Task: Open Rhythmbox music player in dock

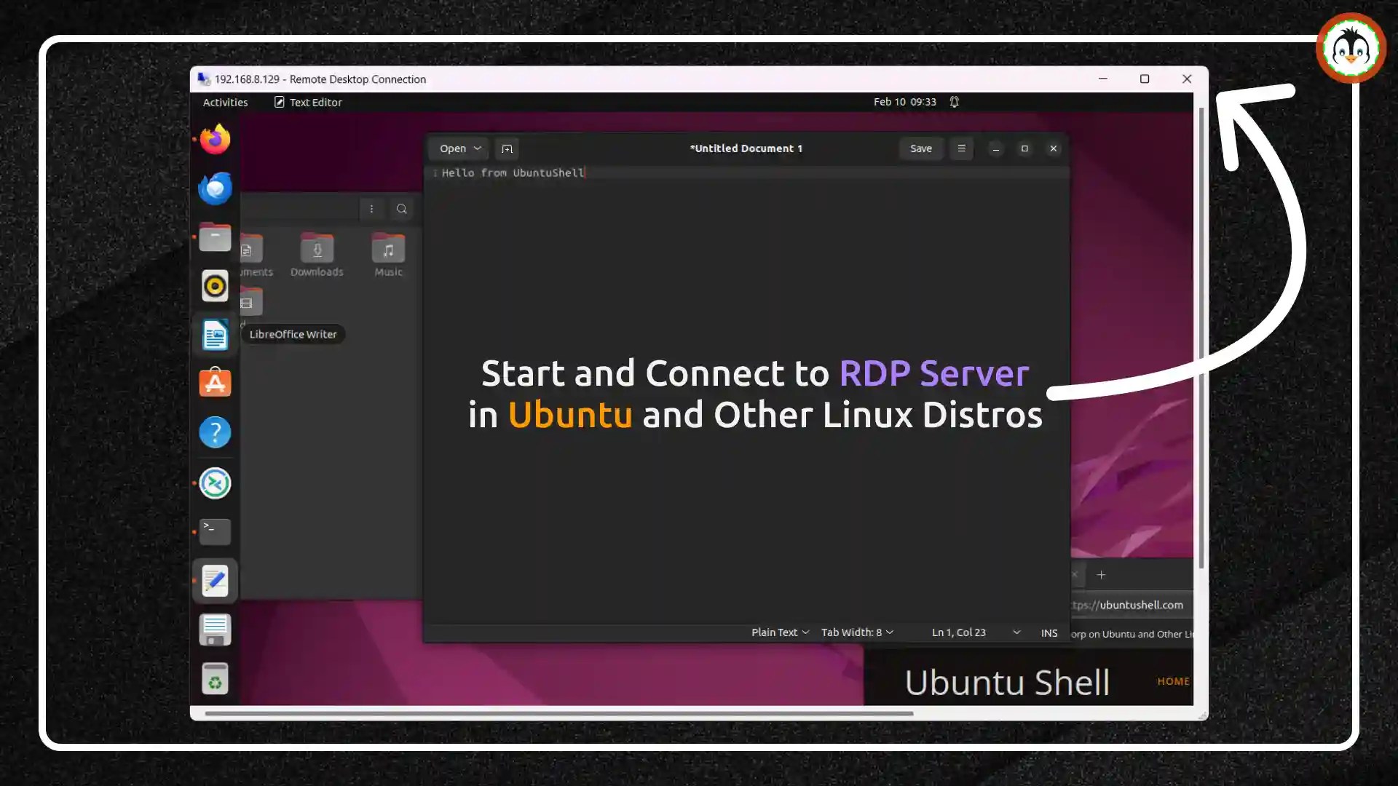Action: [x=215, y=286]
